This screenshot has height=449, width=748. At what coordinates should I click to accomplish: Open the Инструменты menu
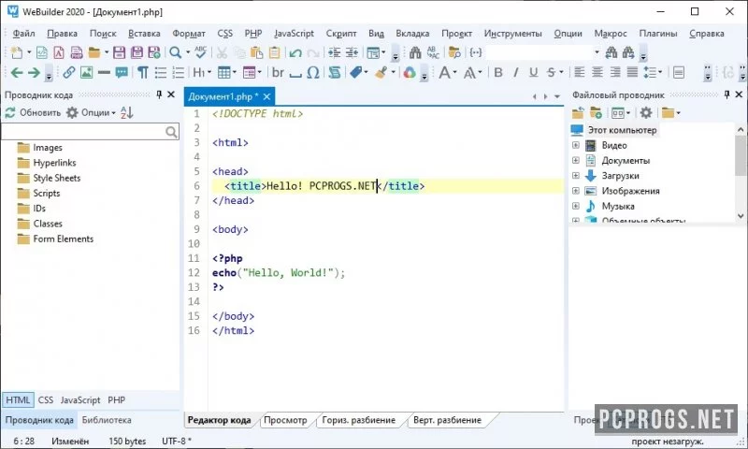[512, 34]
